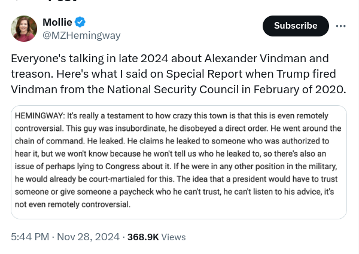Open the 5:44 PM timestamp link
The height and width of the screenshot is (254, 359).
click(x=30, y=237)
